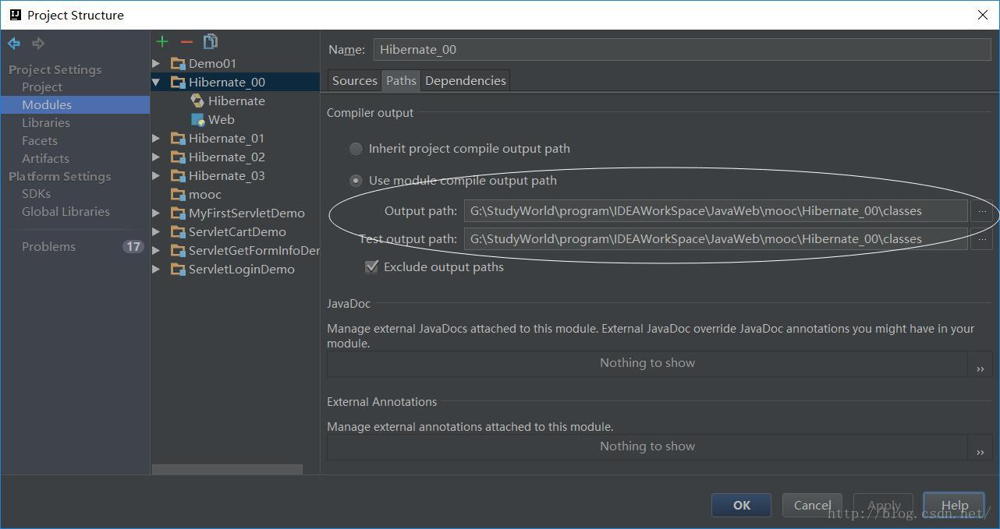Screen dimensions: 1000x529
Task: Click the forward navigation arrow
Action: coord(37,44)
